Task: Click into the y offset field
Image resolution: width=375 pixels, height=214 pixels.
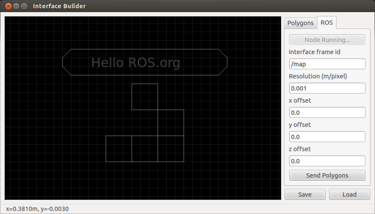Action: 327,137
